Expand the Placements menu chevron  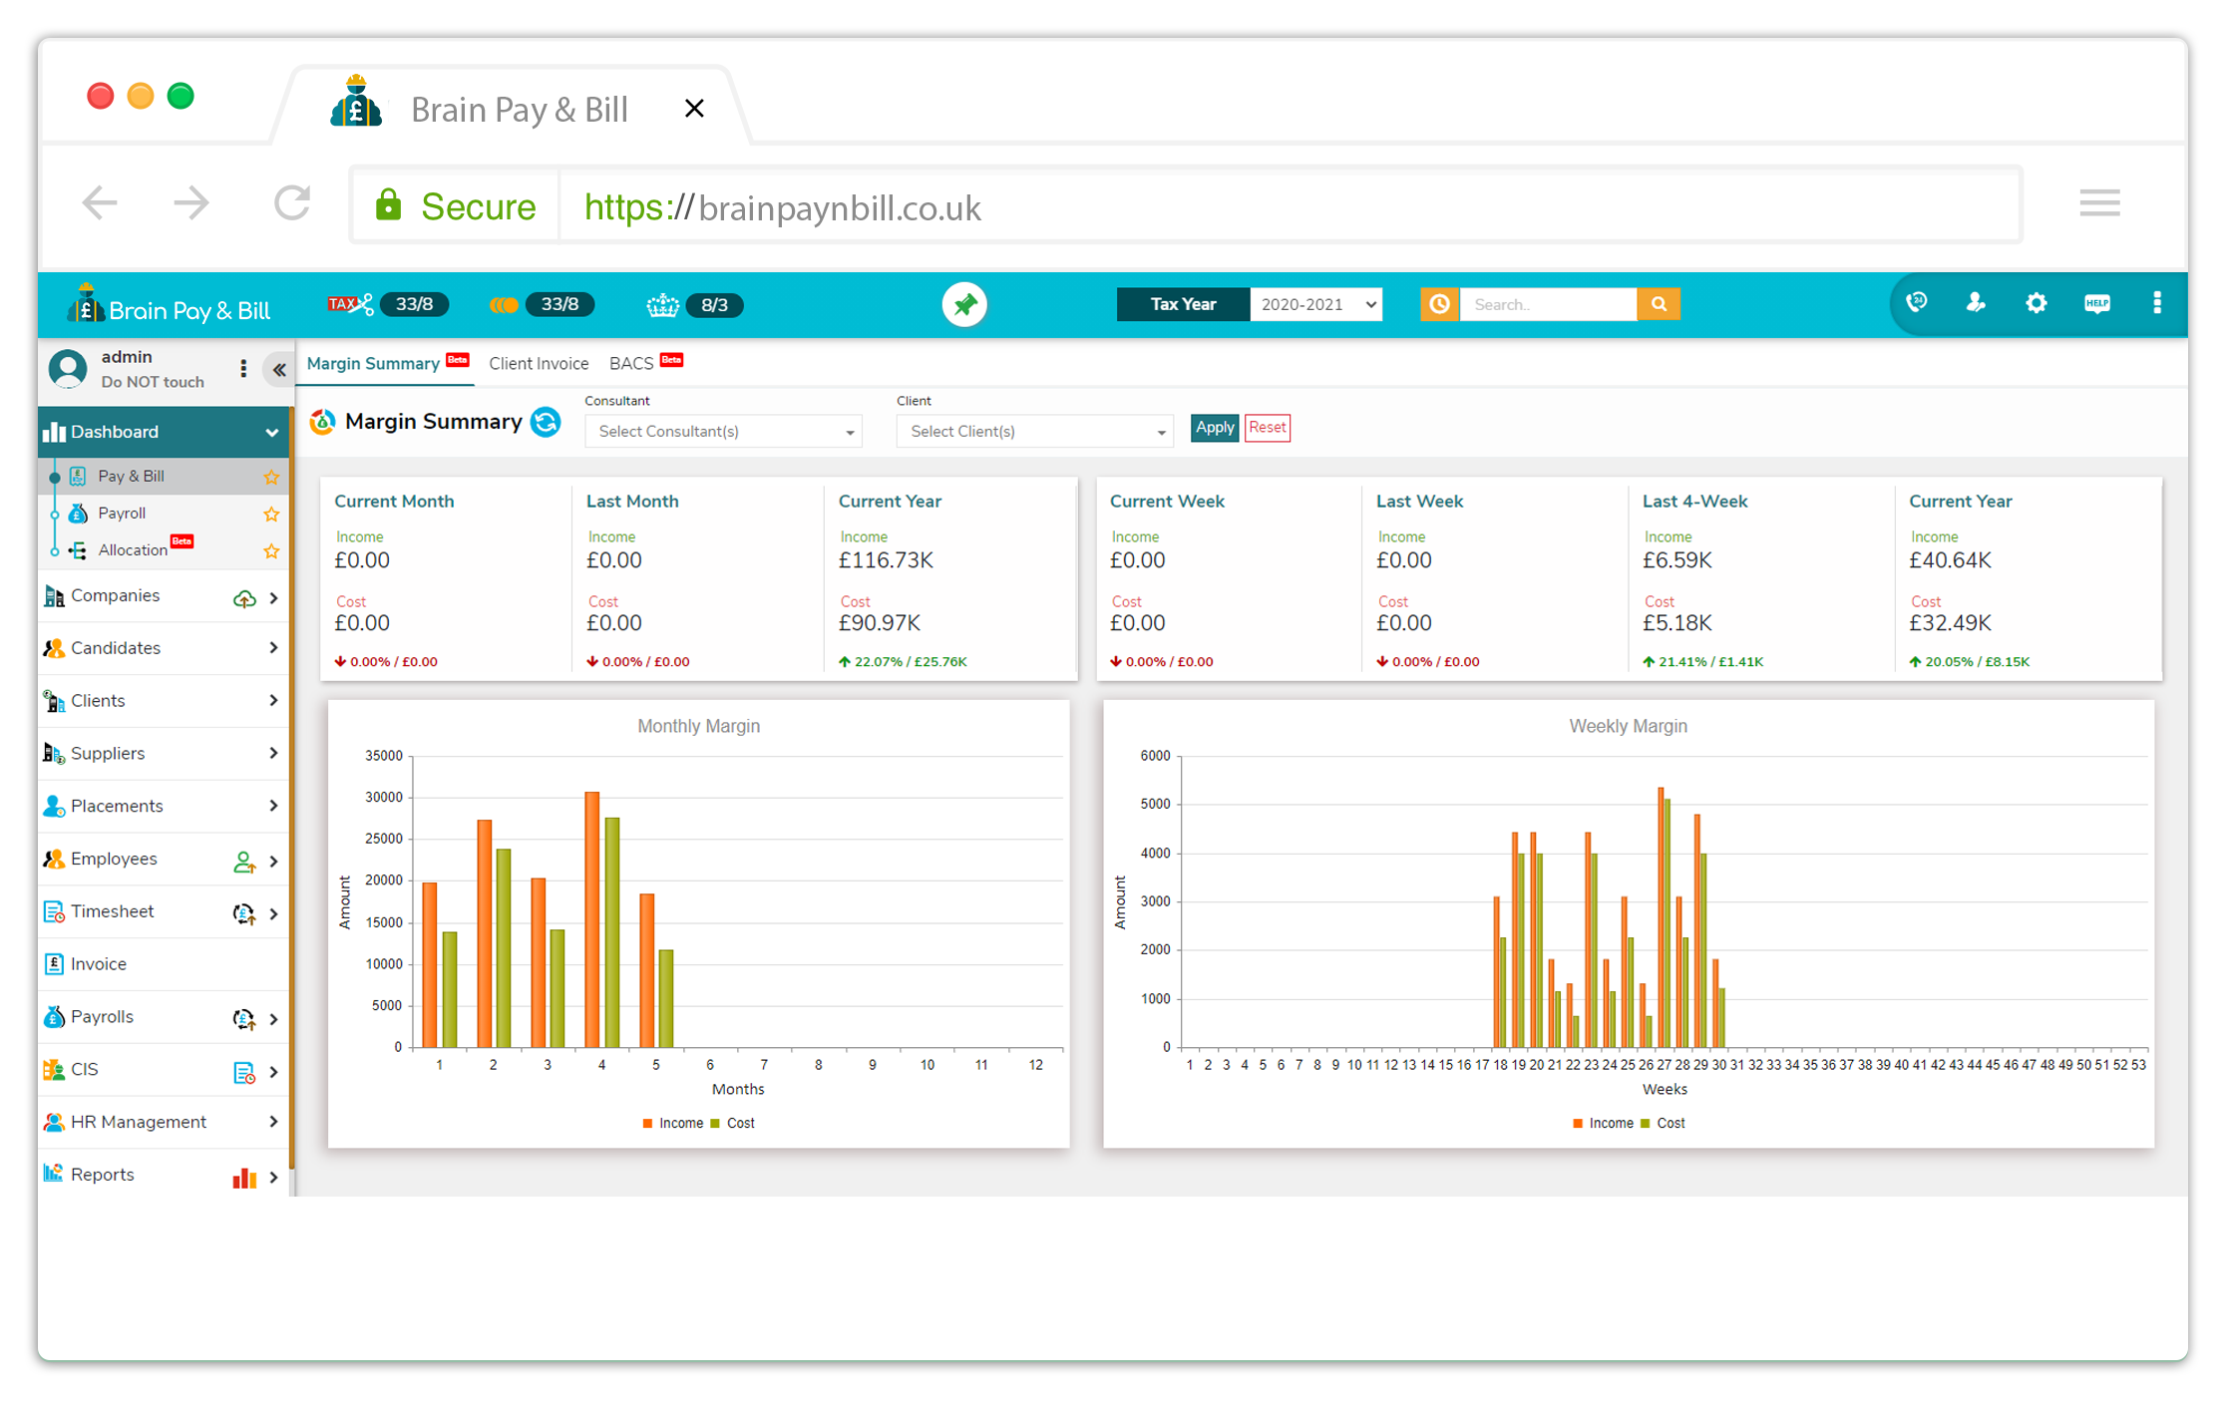click(273, 806)
